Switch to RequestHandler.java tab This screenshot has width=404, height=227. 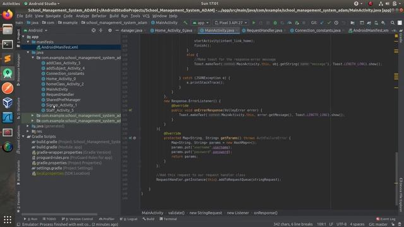(x=264, y=30)
